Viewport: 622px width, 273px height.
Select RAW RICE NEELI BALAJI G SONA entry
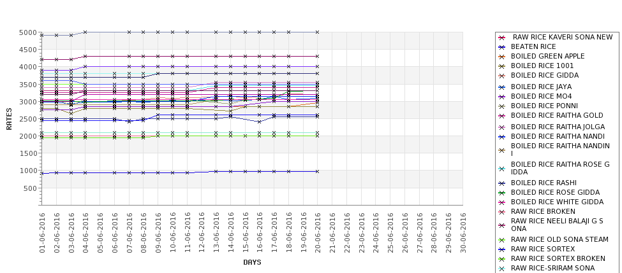557,225
